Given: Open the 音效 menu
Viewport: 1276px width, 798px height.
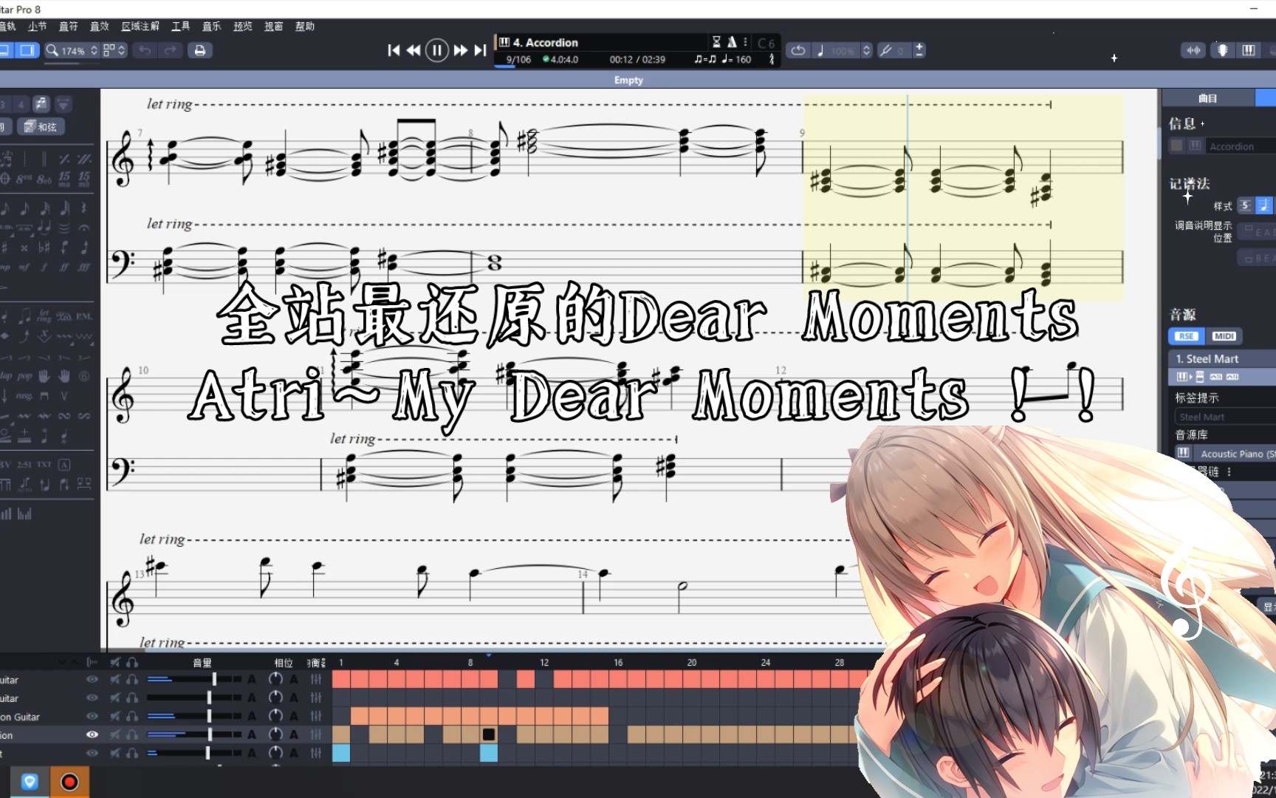Looking at the screenshot, I should click(99, 26).
